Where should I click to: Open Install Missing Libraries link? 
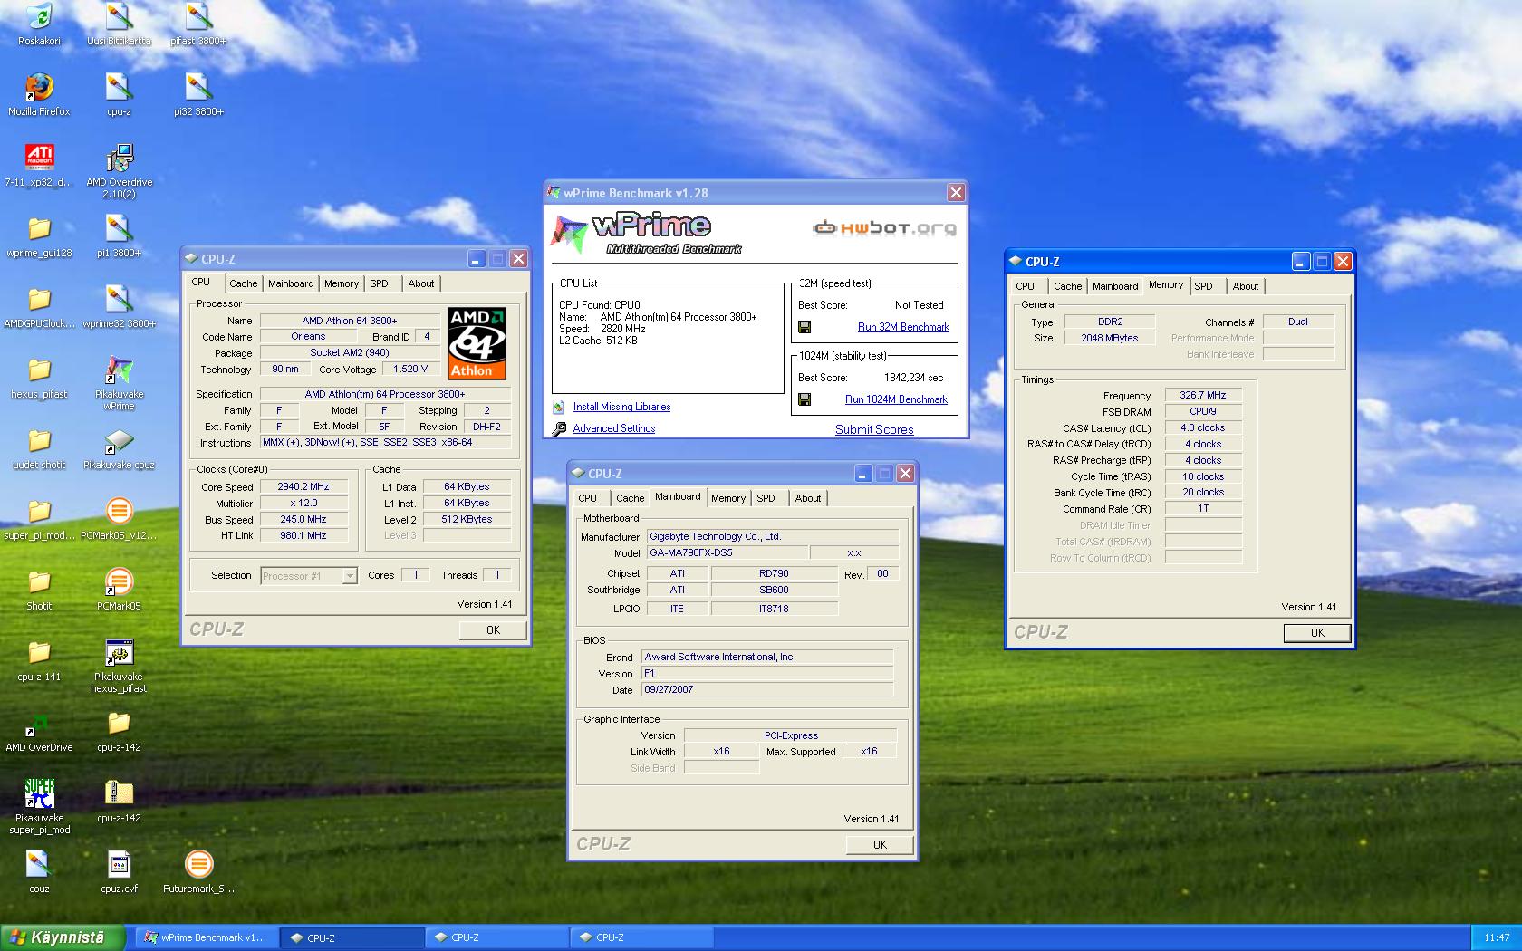(x=621, y=407)
